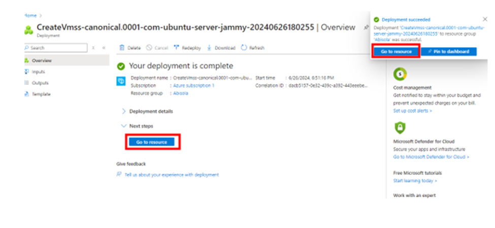Screen dimensions: 495x228
Task: Click the Abisola link in the notification
Action: (x=382, y=40)
